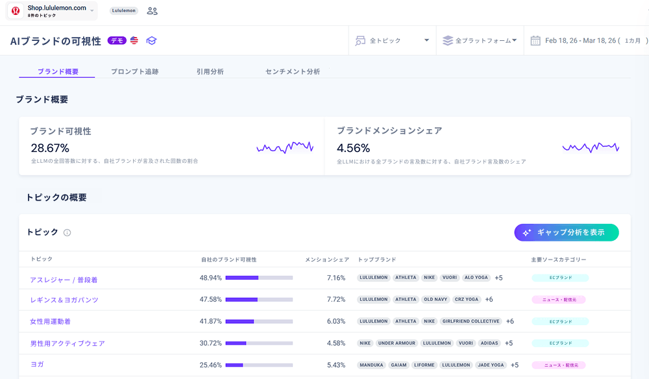Expand +5 brands in ヨガ row
Viewport: 649px width, 379px height.
pos(515,365)
